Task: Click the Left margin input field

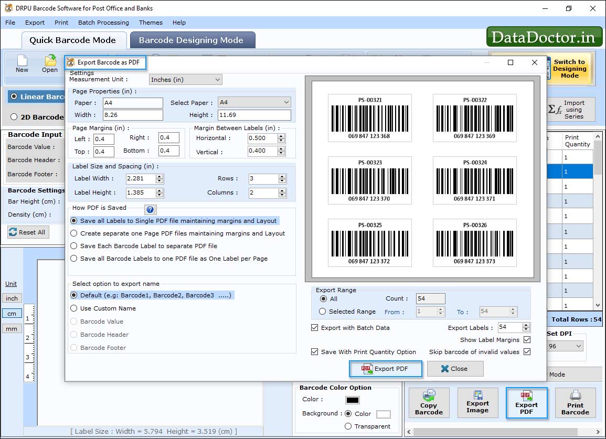Action: [x=104, y=139]
